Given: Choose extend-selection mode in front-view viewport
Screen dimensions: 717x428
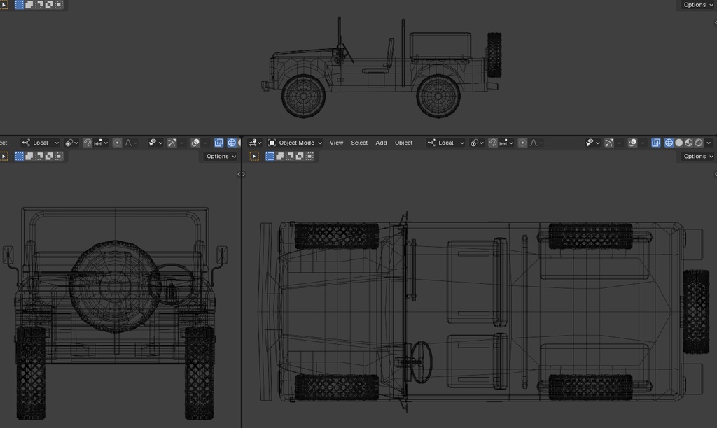Looking at the screenshot, I should click(x=29, y=156).
